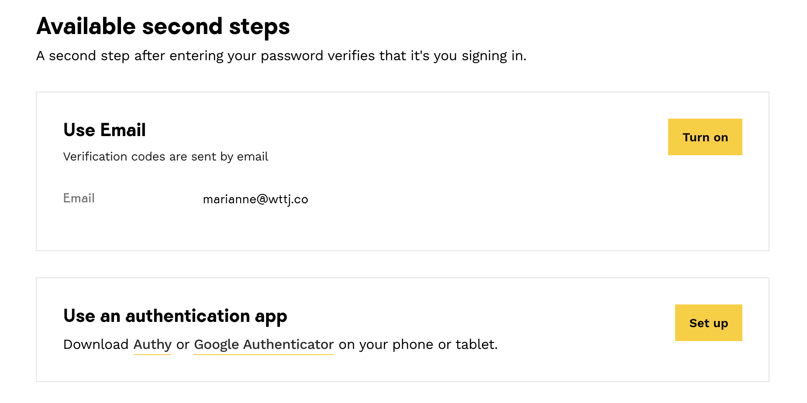Click 'Verification codes are sent by email' text
807x403 pixels.
point(166,157)
